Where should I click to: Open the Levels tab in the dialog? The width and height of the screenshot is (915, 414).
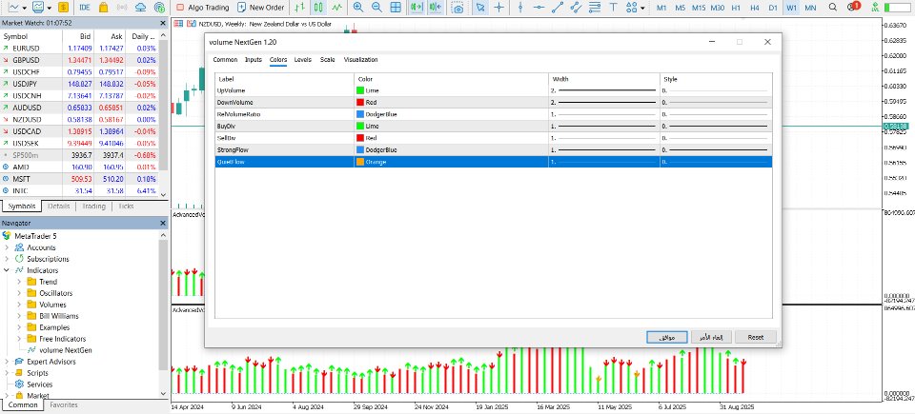coord(303,59)
